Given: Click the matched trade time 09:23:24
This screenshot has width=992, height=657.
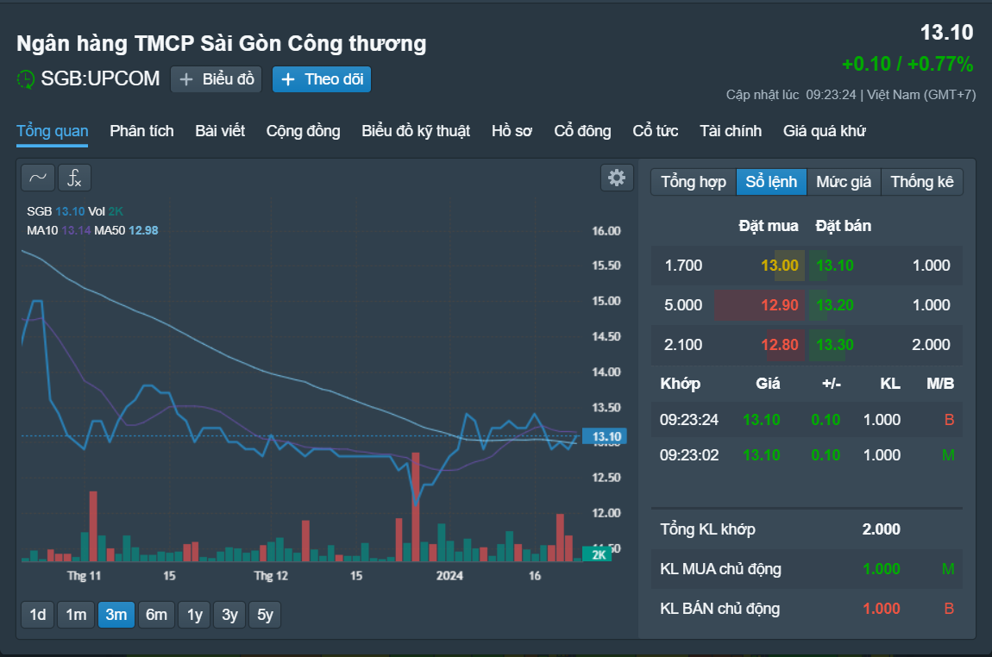Looking at the screenshot, I should pyautogui.click(x=689, y=420).
